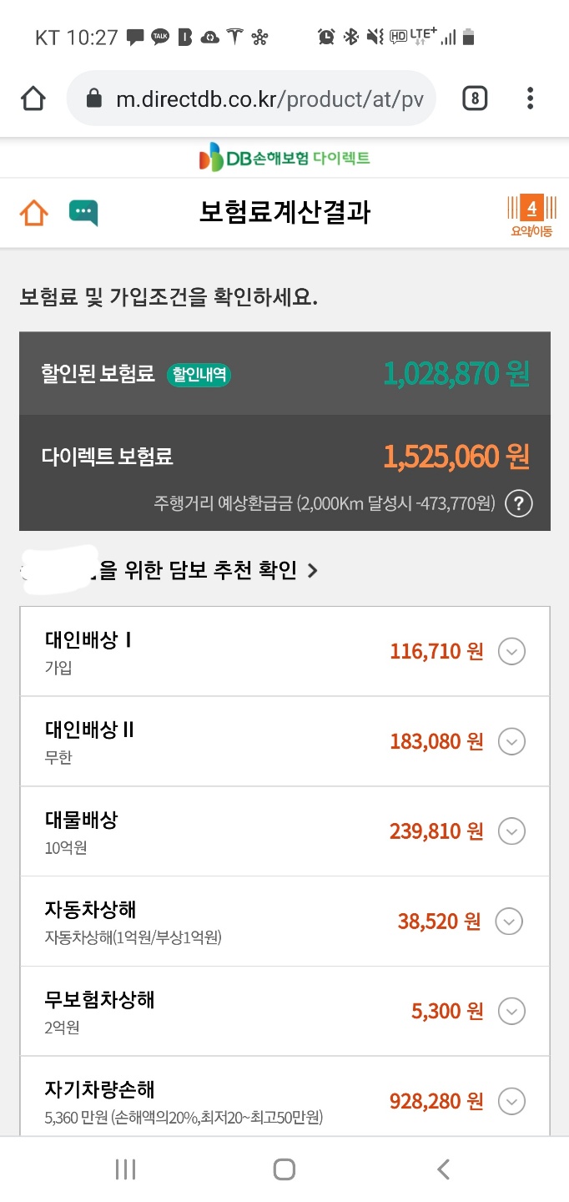569x1202 pixels.
Task: Expand the 자동차상해 coverage row
Action: point(509,921)
